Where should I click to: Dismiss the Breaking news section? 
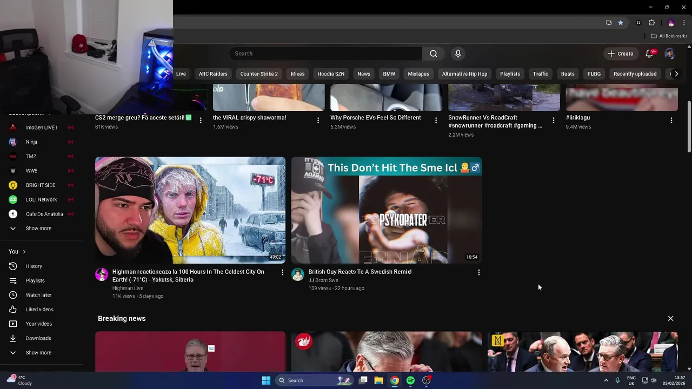(x=670, y=319)
